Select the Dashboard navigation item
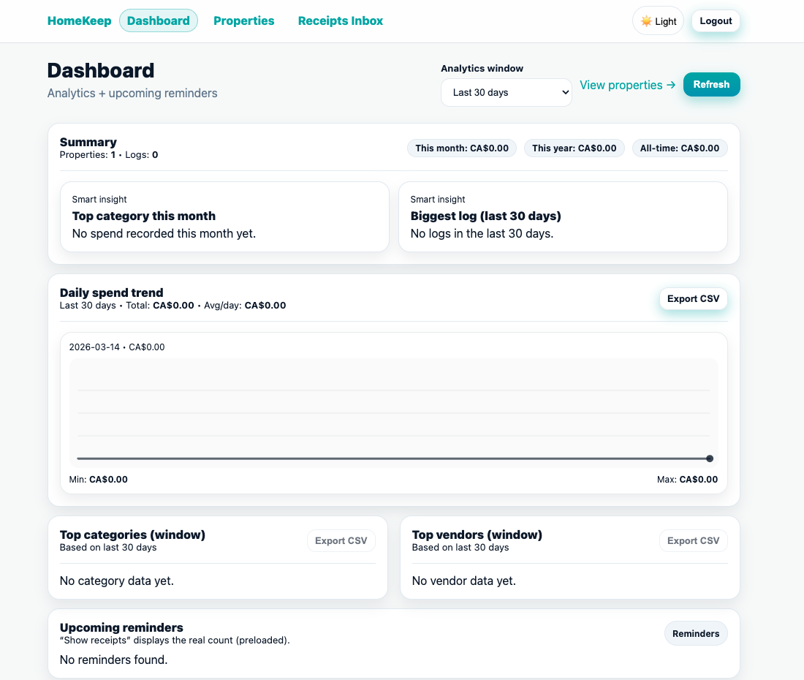The height and width of the screenshot is (680, 804). point(158,20)
